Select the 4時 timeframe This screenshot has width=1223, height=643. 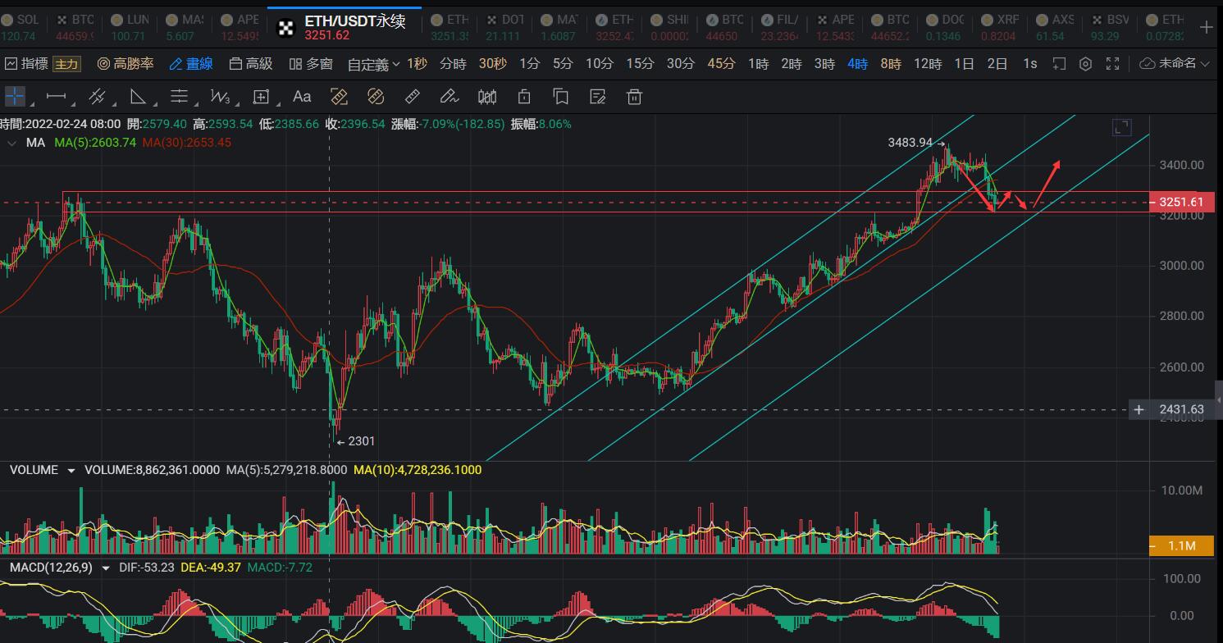point(857,64)
